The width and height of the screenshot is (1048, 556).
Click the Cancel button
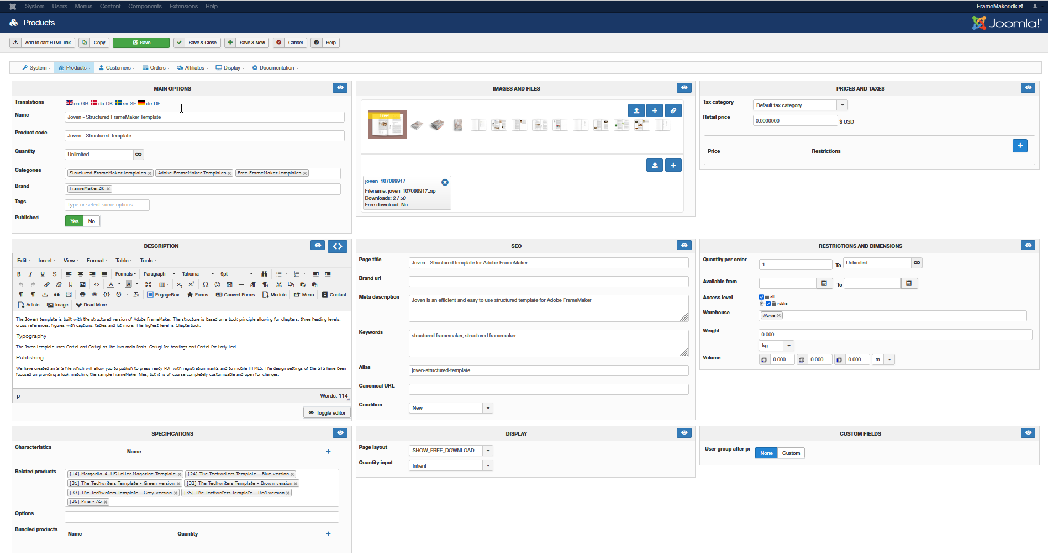coord(289,43)
